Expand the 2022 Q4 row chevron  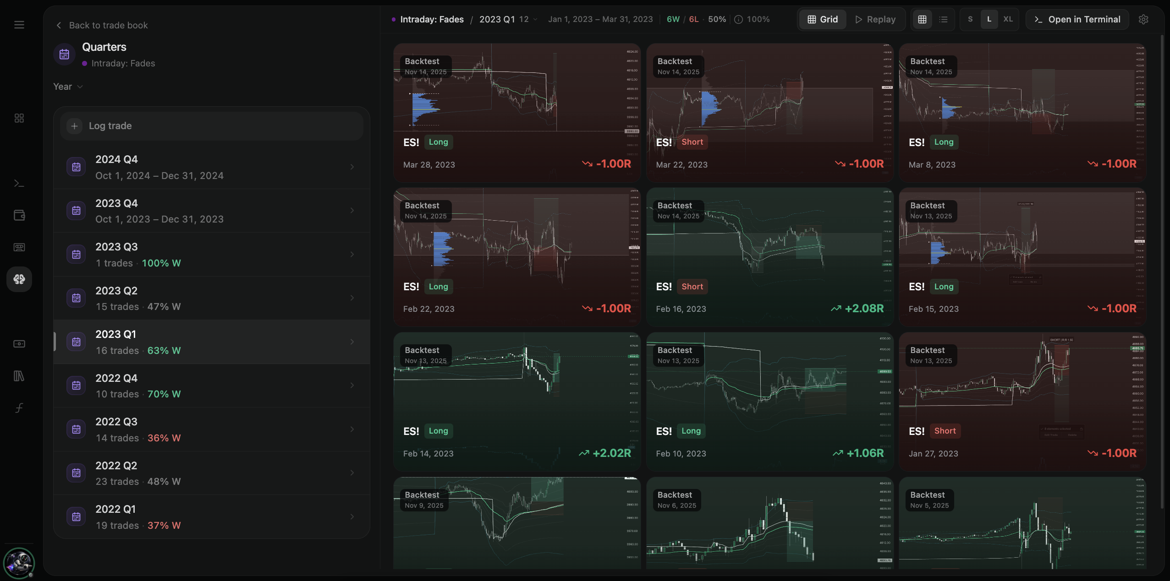point(352,386)
